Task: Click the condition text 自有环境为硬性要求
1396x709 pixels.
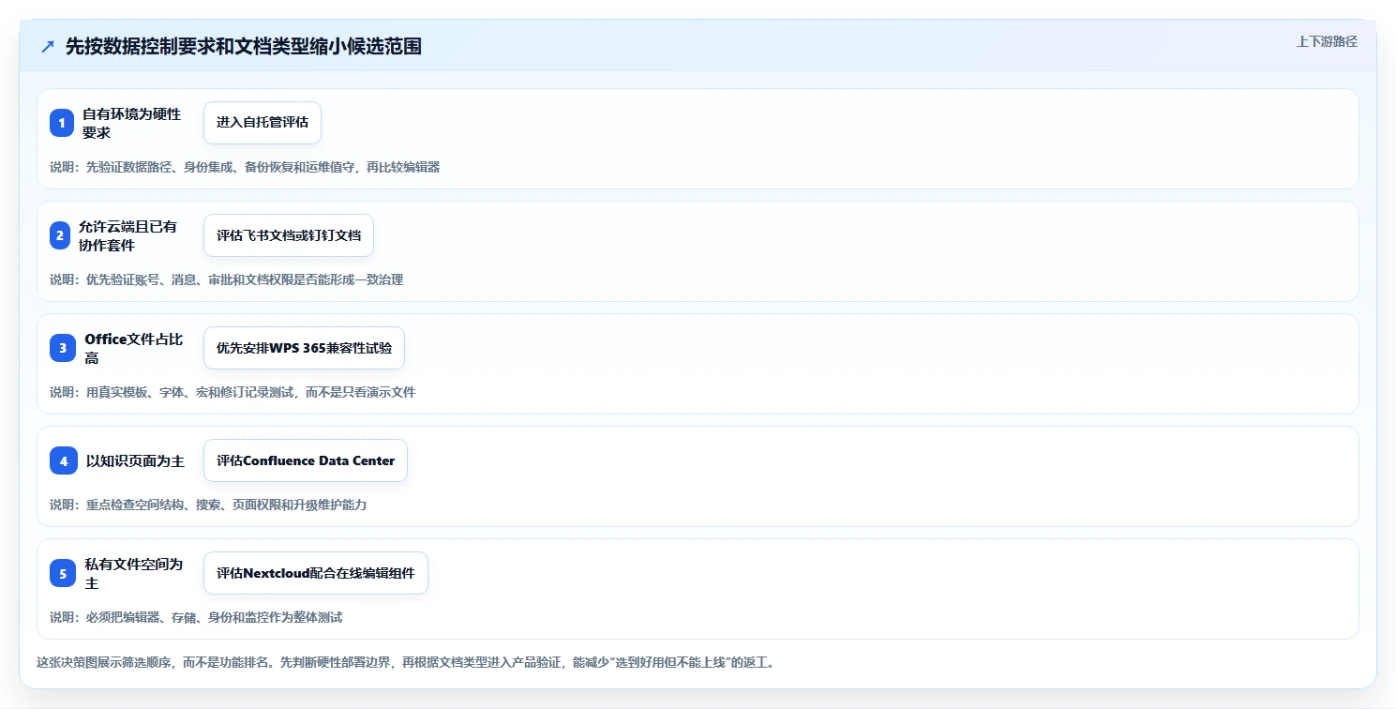Action: pos(132,123)
